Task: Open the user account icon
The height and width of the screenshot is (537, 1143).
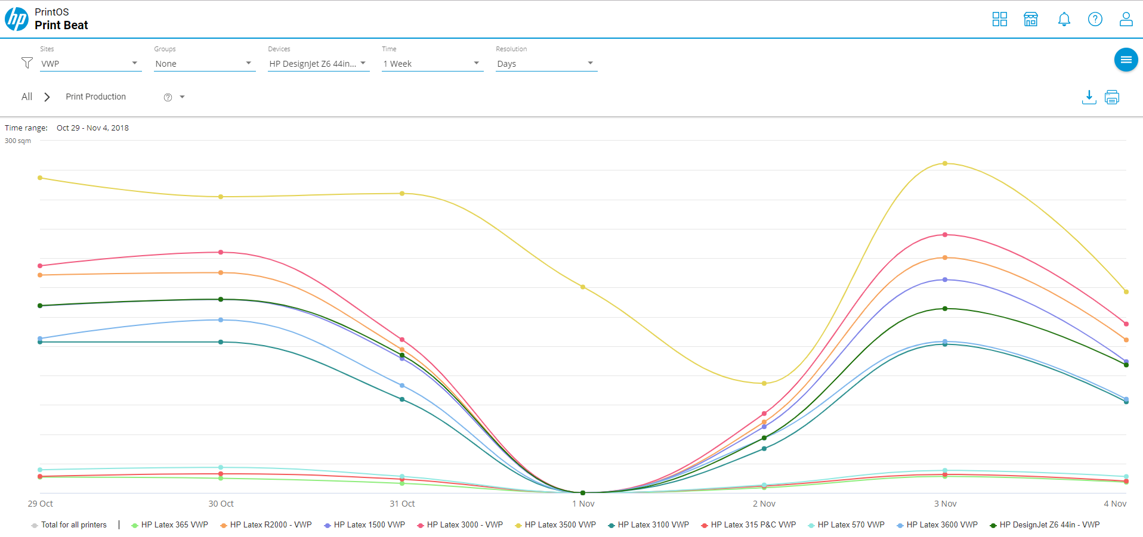Action: pyautogui.click(x=1126, y=19)
